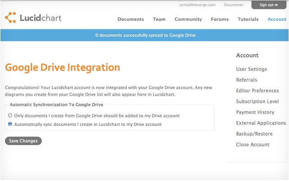This screenshot has width=289, height=181.
Task: Visit the Forums navigation item
Action: click(x=220, y=19)
